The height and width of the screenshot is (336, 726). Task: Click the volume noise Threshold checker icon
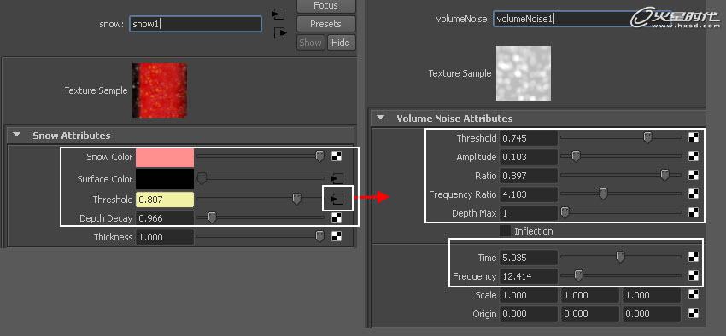694,138
